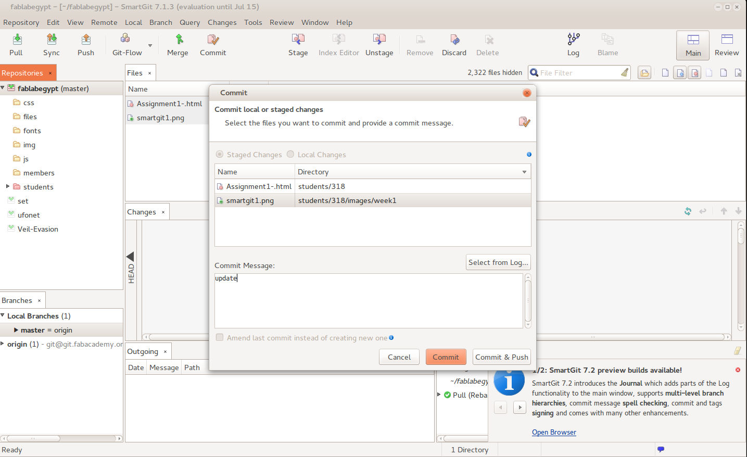Open the Branch menu

[161, 22]
